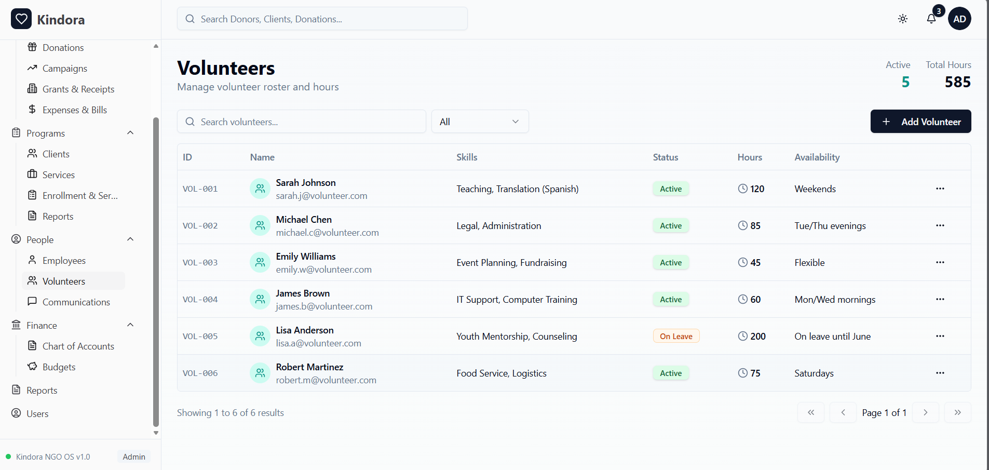Click the Availability column header
Image resolution: width=989 pixels, height=470 pixels.
(817, 157)
